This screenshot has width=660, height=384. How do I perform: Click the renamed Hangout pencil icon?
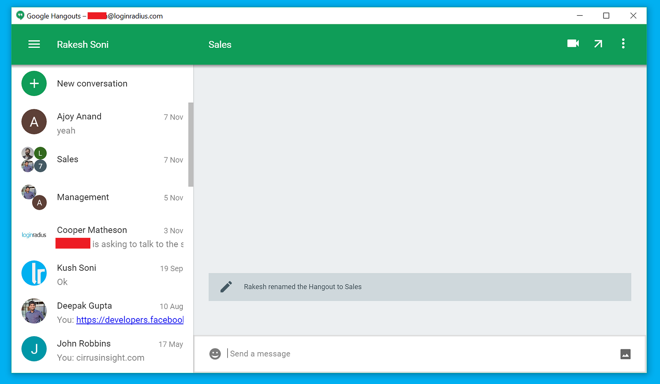226,287
